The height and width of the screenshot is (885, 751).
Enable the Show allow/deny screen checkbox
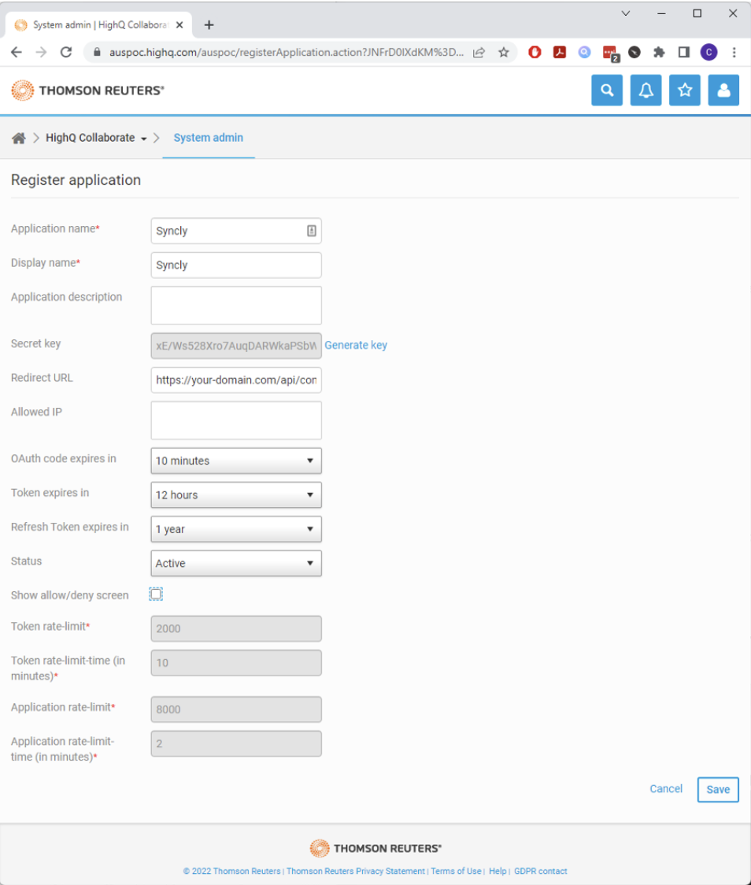(156, 594)
